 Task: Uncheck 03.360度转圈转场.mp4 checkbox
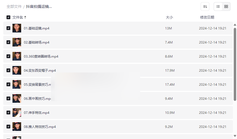click(8, 56)
